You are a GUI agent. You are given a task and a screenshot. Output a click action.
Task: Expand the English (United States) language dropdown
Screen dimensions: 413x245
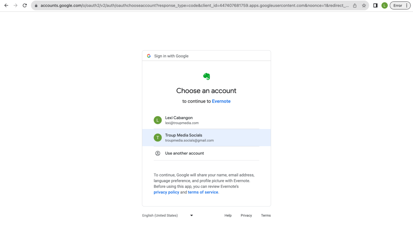pyautogui.click(x=168, y=215)
